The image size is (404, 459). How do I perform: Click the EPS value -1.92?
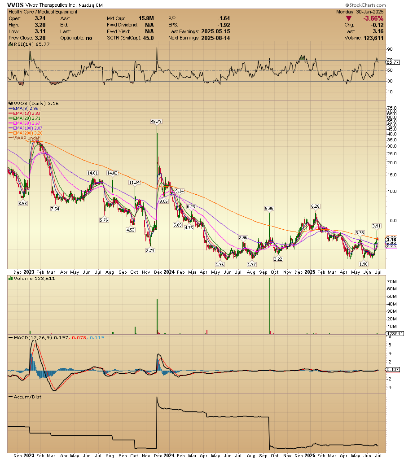click(x=224, y=25)
